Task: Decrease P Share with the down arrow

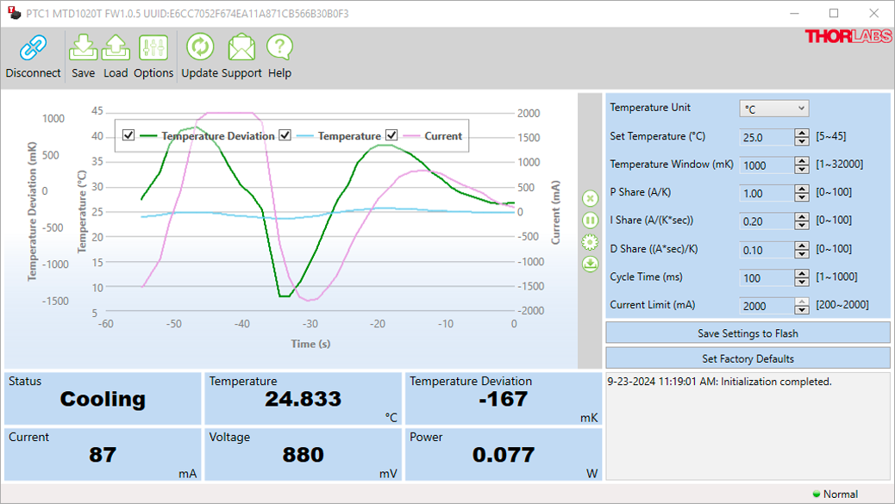Action: coord(802,197)
